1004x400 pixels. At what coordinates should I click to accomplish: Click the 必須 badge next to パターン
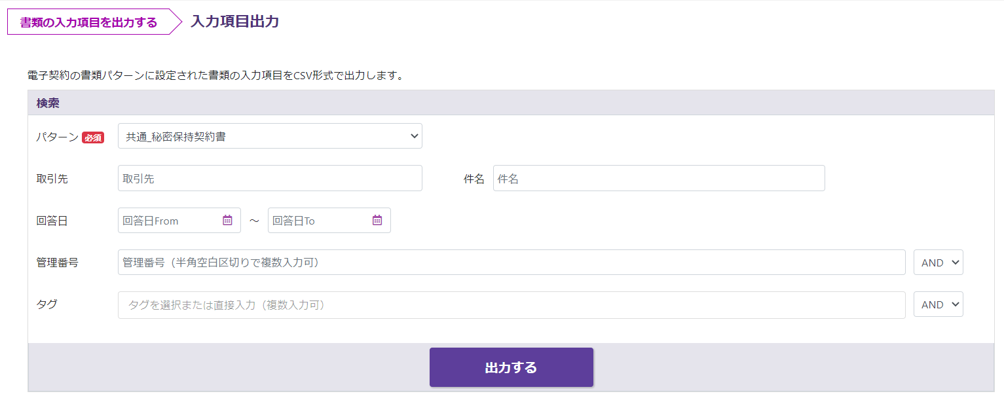(93, 137)
